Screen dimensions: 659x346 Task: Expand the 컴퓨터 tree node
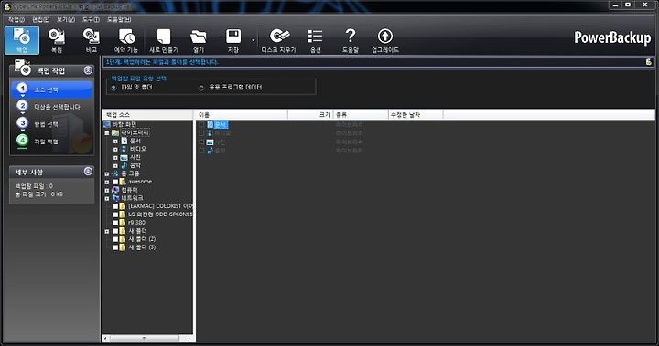coord(107,190)
